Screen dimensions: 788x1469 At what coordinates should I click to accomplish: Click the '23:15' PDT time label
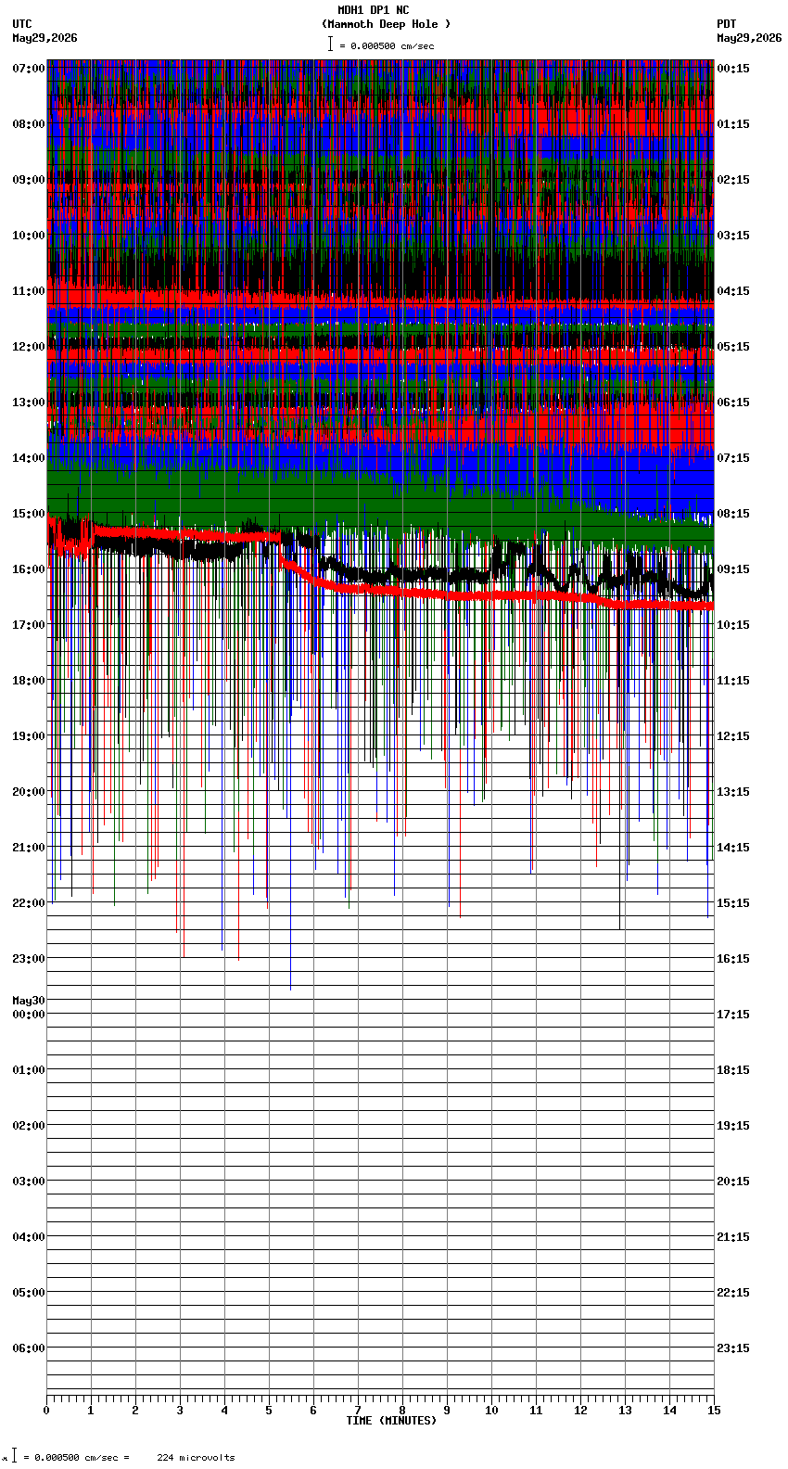[x=733, y=1348]
